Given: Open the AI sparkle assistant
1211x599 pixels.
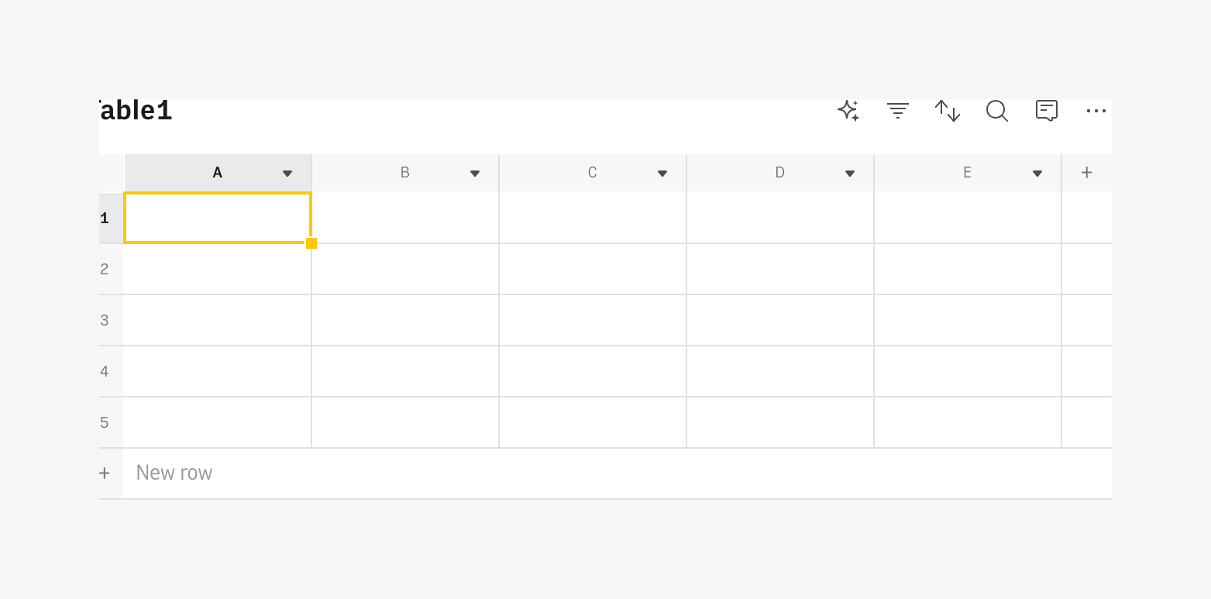Looking at the screenshot, I should pos(848,111).
